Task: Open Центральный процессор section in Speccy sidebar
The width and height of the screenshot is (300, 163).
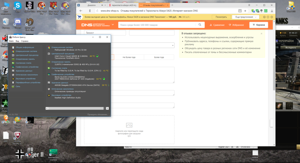Action: coord(27,55)
